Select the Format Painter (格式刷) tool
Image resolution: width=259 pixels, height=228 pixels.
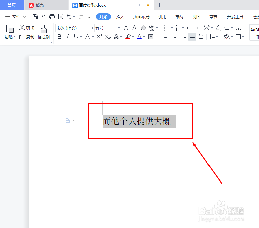[x=44, y=32]
